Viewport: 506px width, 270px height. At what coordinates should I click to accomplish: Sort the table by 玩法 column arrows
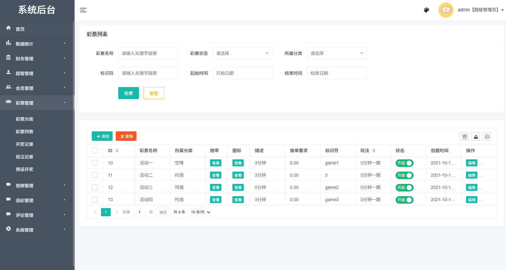point(374,151)
